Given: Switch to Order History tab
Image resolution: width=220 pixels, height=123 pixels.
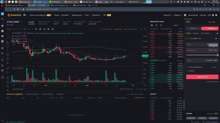Looking at the screenshot, I should 32,94.
